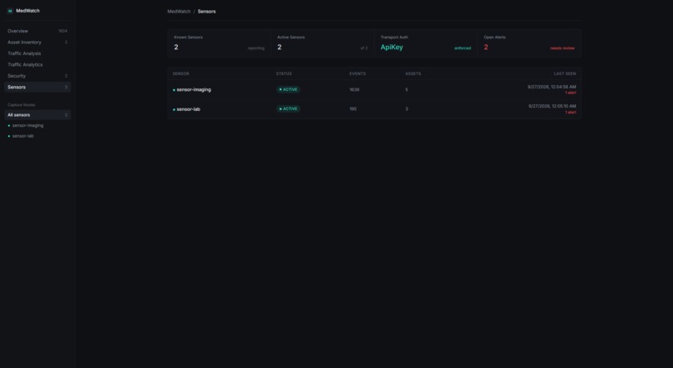
Task: Open sensor-lab row in the sensors table
Action: point(374,109)
